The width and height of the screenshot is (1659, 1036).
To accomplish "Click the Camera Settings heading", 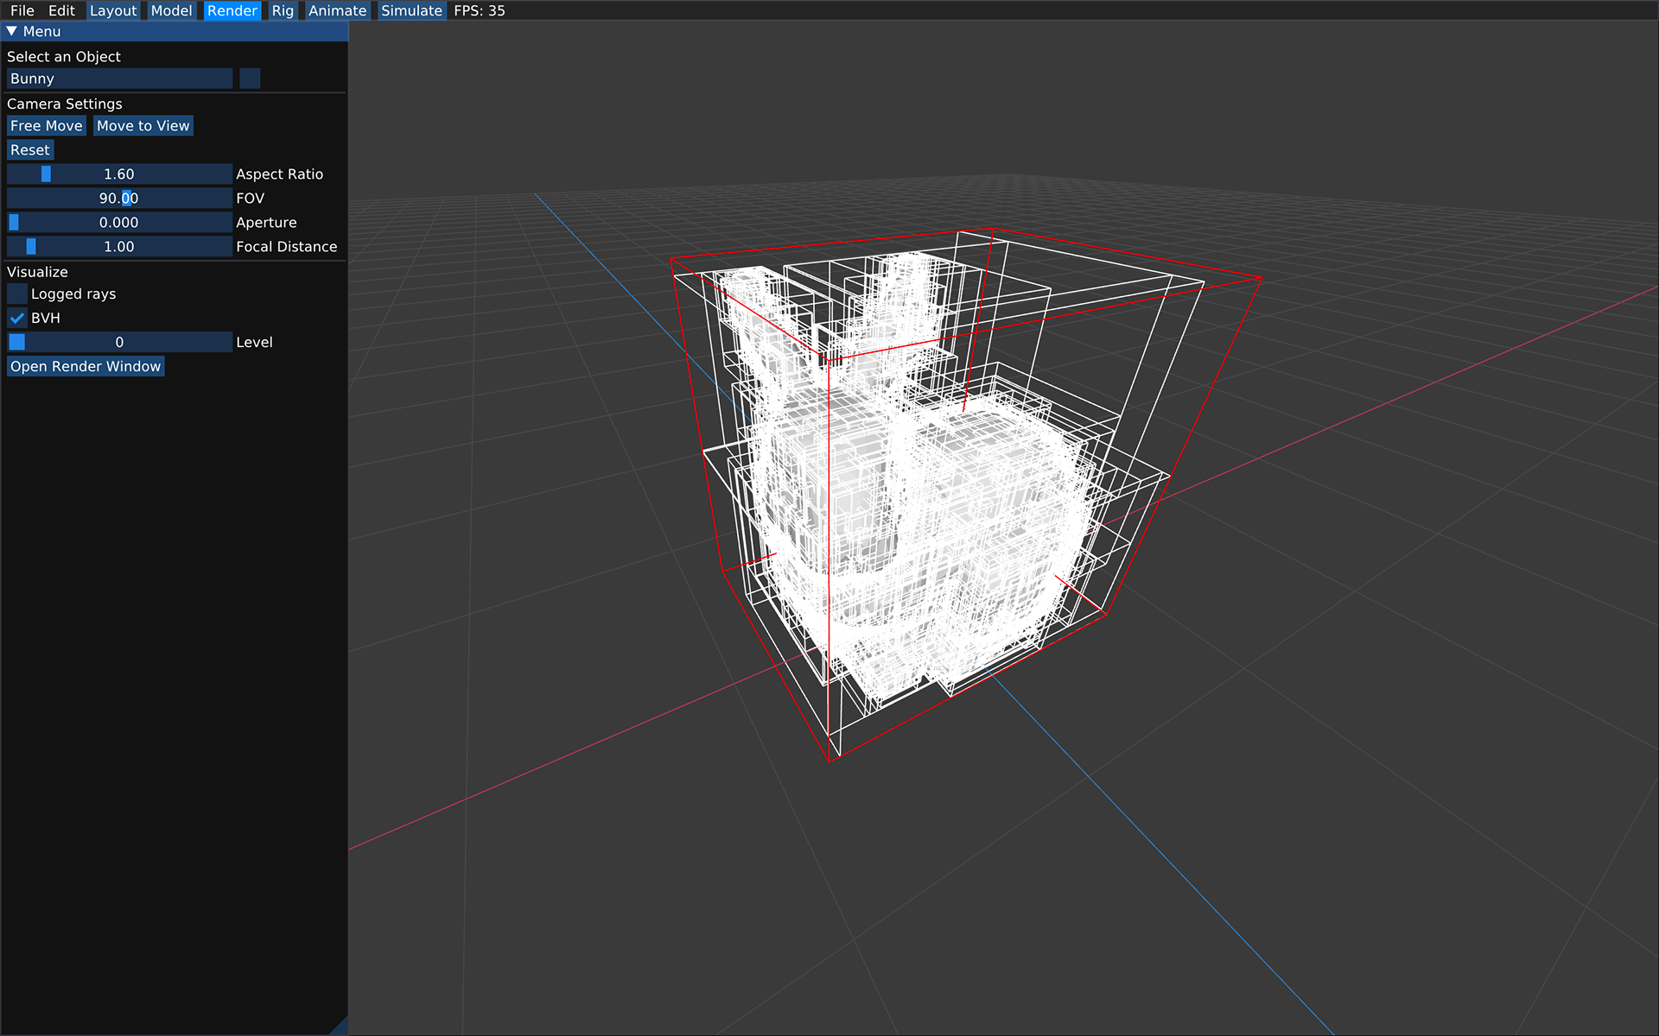I will pyautogui.click(x=65, y=104).
